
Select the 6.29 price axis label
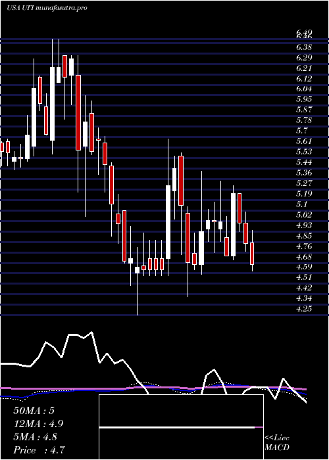pyautogui.click(x=304, y=58)
